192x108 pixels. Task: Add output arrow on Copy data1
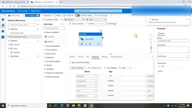(99, 44)
